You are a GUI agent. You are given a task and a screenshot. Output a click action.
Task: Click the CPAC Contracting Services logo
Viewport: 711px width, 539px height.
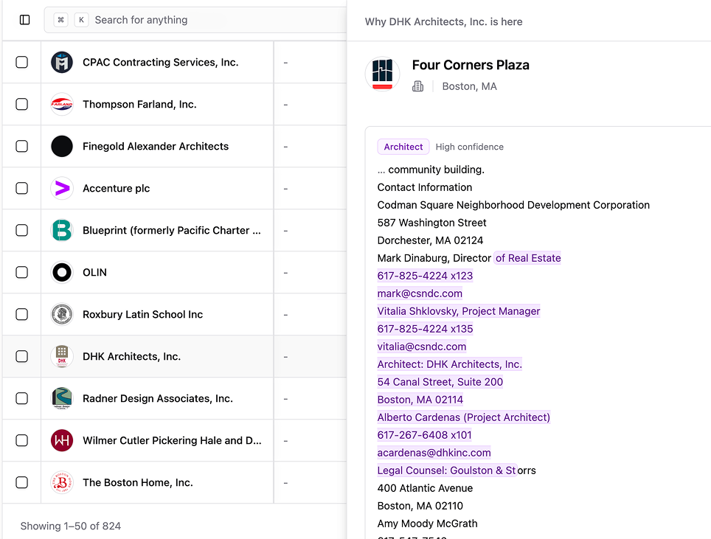tap(62, 62)
